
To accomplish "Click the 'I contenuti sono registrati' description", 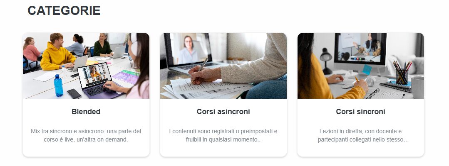I will point(223,136).
